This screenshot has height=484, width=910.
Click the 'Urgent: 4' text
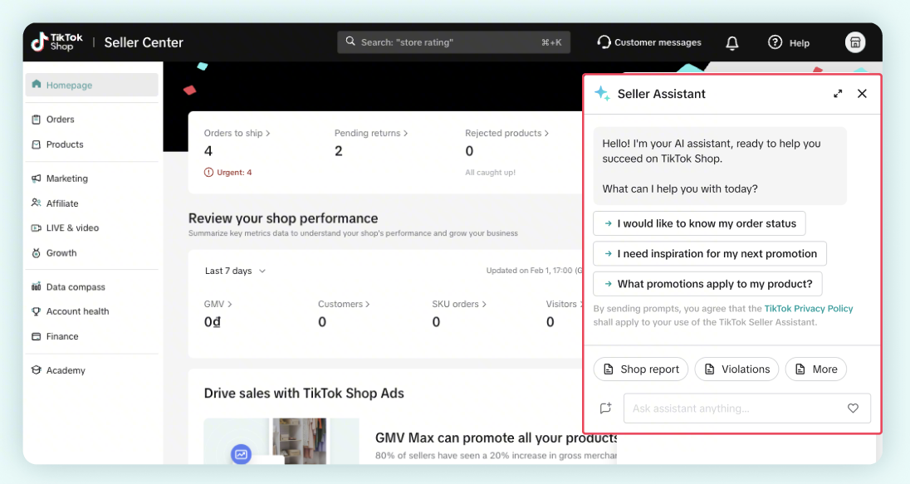tap(234, 173)
